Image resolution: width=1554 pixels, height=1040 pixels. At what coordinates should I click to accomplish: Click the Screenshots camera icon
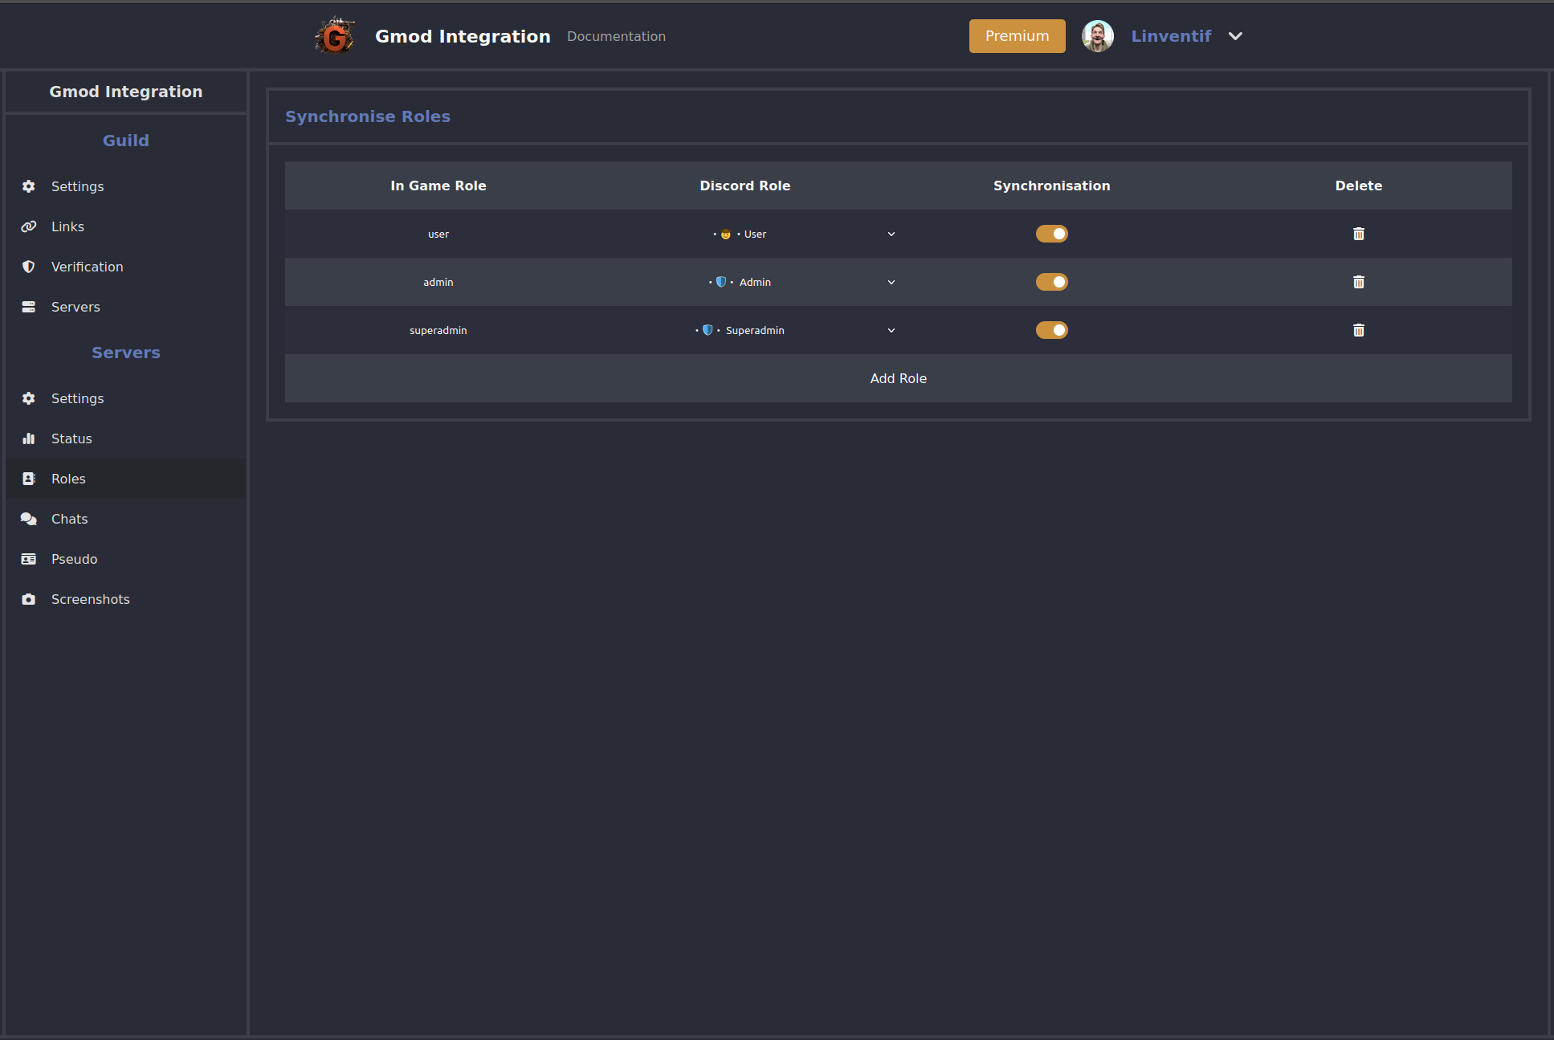tap(29, 599)
